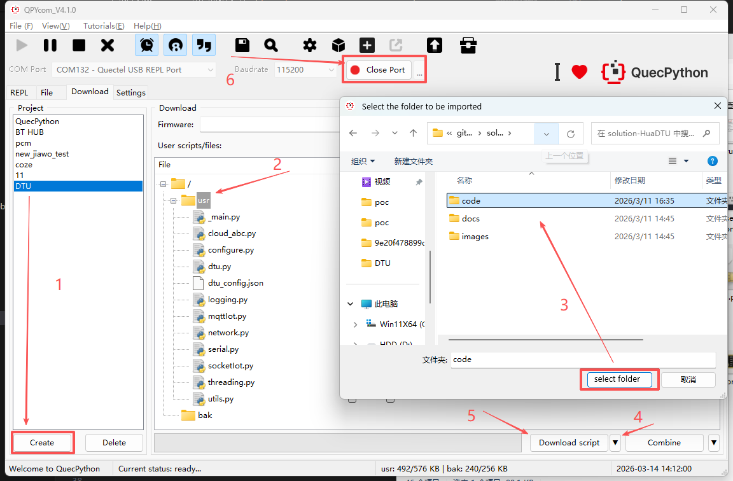This screenshot has width=733, height=481.
Task: Click the Create project button
Action: [42, 443]
